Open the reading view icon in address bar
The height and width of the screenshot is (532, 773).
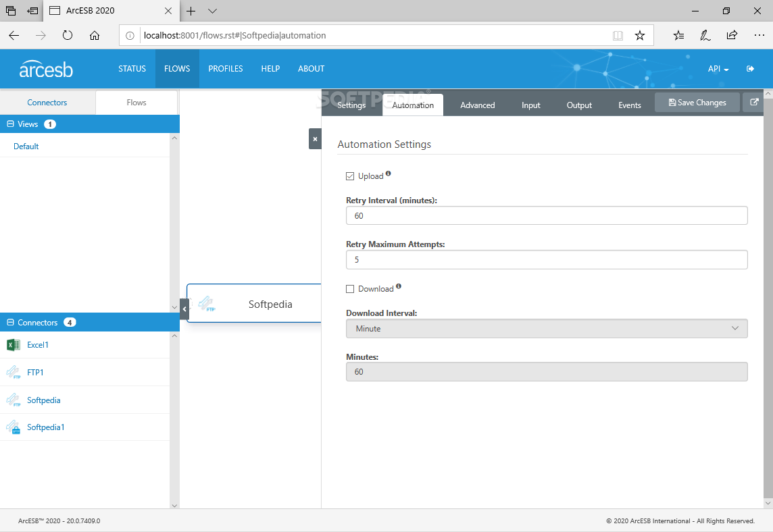tap(618, 36)
